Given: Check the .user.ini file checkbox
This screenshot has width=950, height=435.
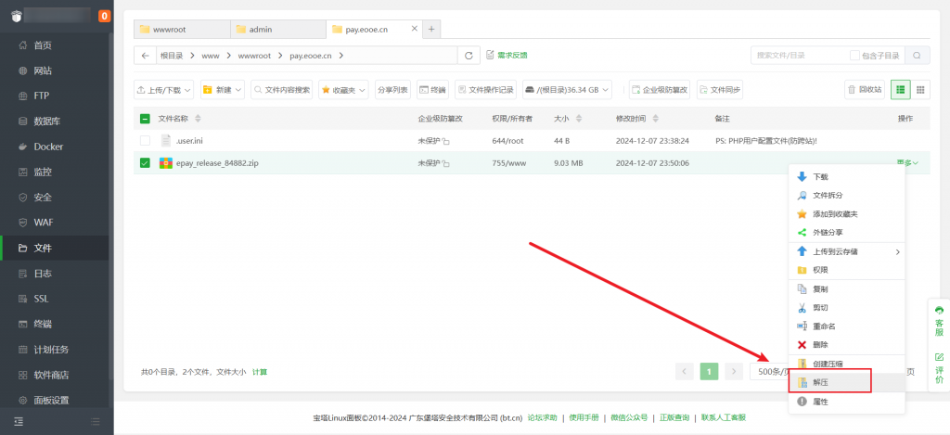Looking at the screenshot, I should tap(145, 141).
